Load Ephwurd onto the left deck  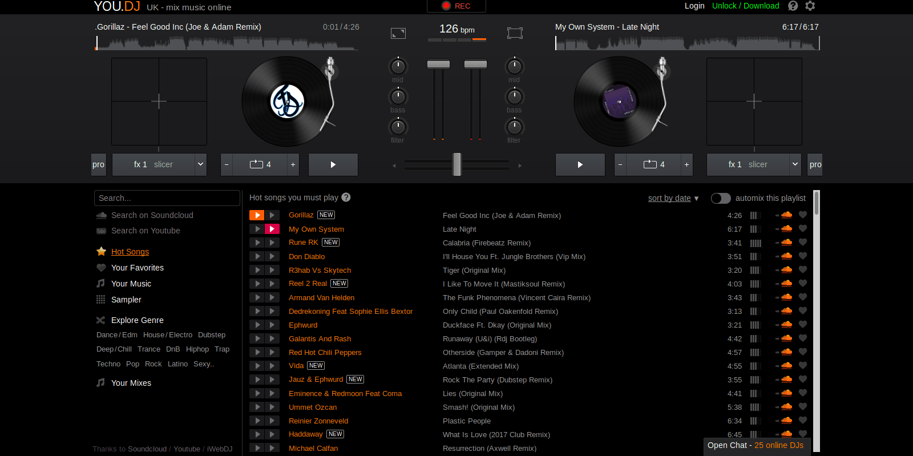tap(257, 325)
